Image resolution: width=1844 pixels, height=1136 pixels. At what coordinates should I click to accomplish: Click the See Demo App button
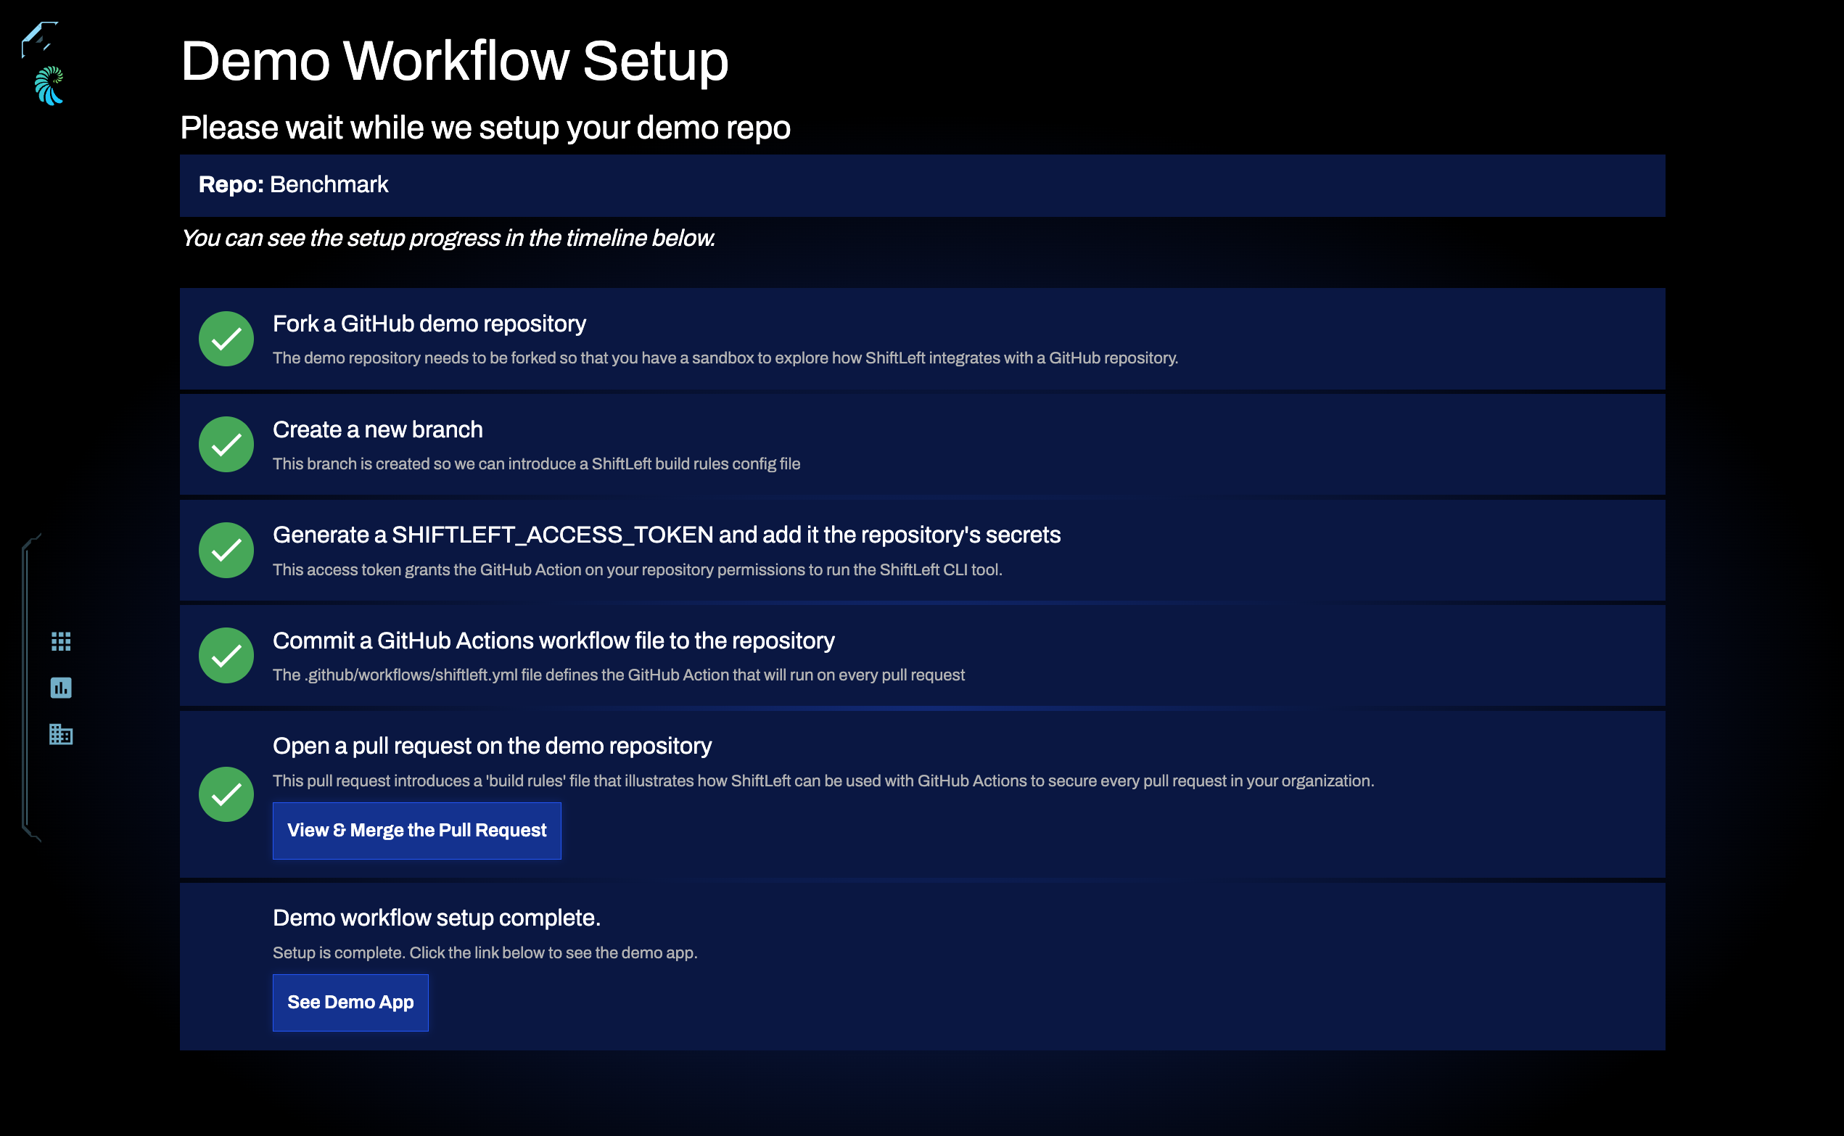pos(351,1003)
